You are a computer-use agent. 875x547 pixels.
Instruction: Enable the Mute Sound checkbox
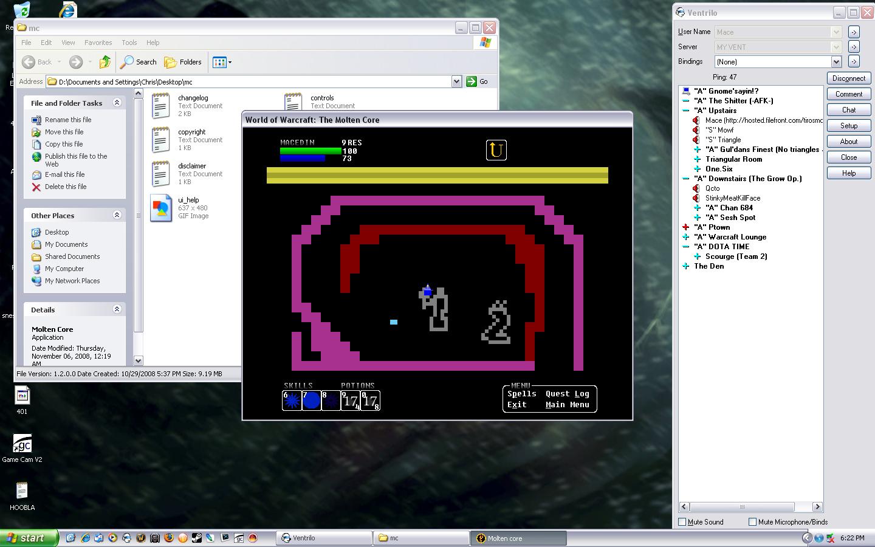pyautogui.click(x=682, y=521)
